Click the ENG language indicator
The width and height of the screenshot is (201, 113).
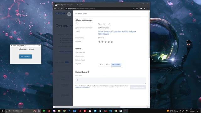(x=187, y=111)
